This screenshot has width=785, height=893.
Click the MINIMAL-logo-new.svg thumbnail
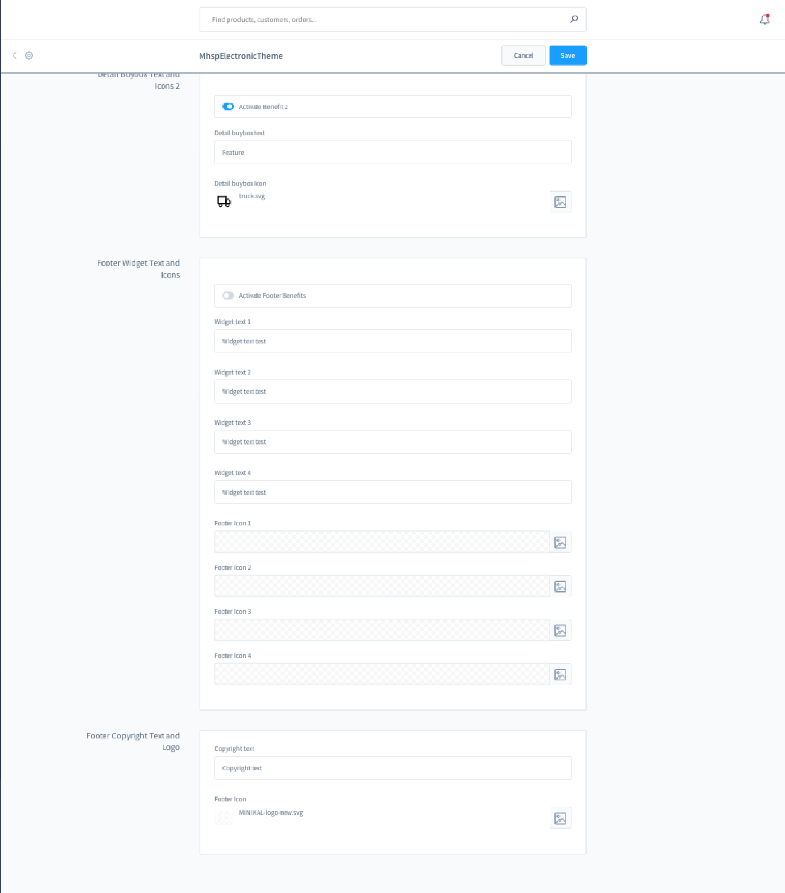click(x=224, y=817)
